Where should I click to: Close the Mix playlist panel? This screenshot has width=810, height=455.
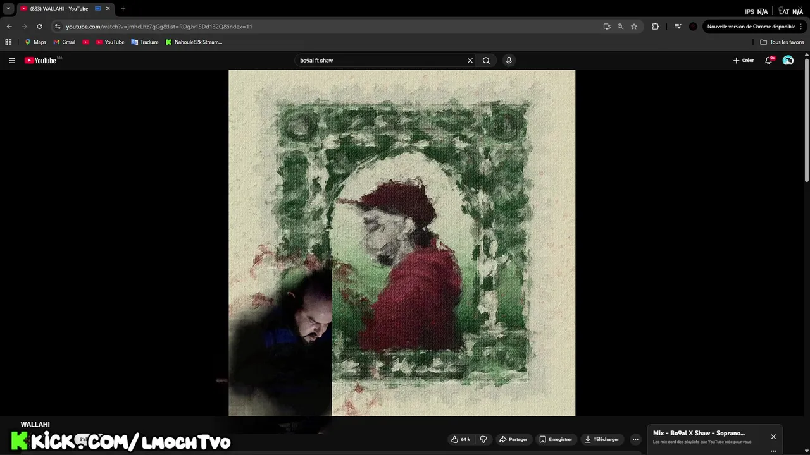coord(773,437)
